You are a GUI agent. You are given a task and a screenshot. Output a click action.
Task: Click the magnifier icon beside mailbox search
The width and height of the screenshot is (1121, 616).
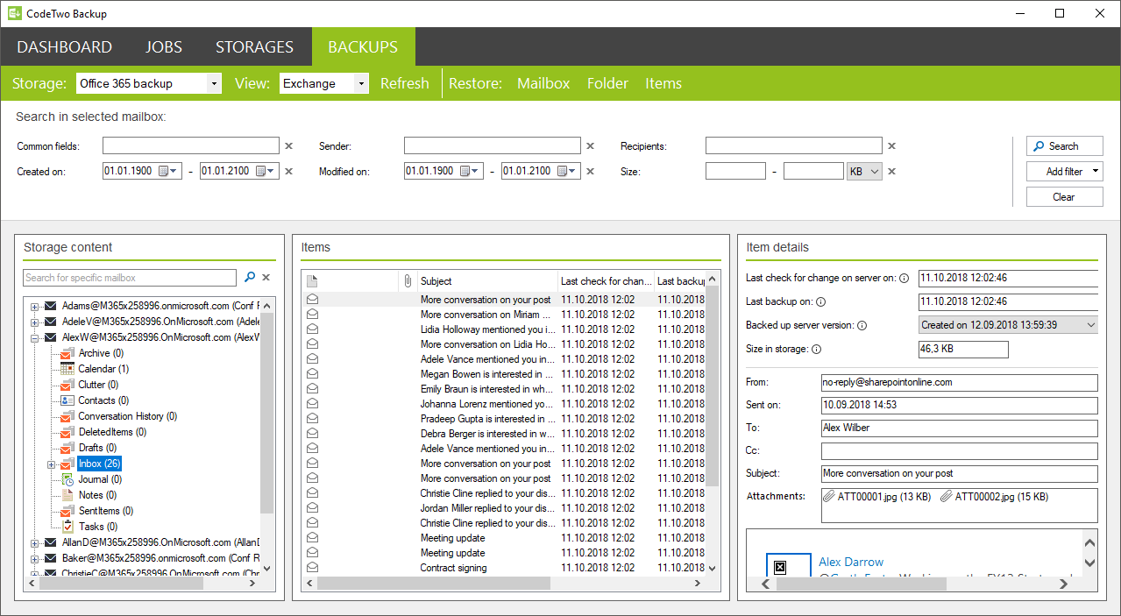point(250,277)
